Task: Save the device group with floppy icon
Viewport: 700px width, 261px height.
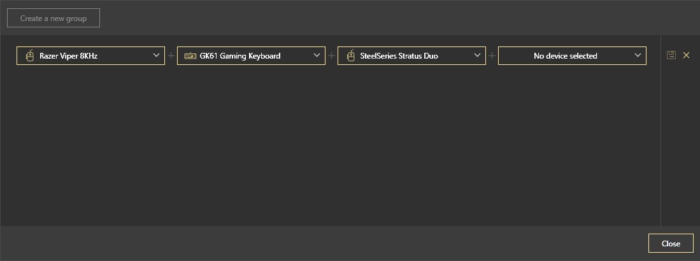Action: pos(671,55)
